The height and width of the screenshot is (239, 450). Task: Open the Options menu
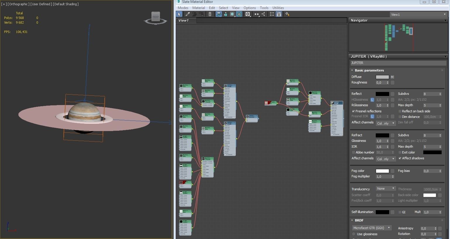250,8
